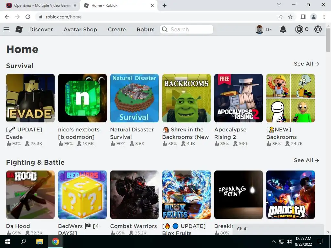Image resolution: width=331 pixels, height=248 pixels.
Task: Go forward in browser history
Action: (17, 17)
